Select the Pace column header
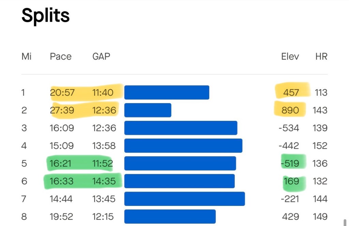The height and width of the screenshot is (226, 349). tap(61, 56)
